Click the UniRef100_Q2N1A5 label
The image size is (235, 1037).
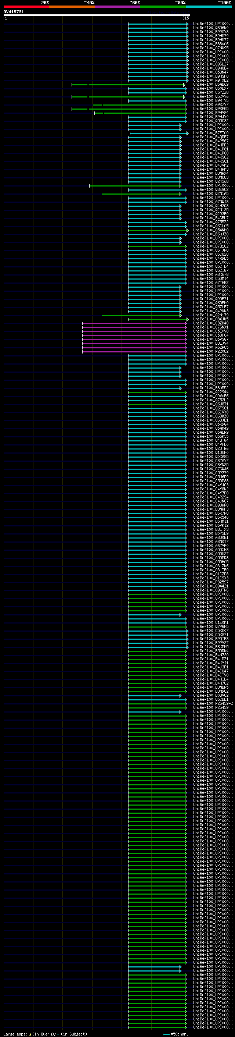coord(211,193)
